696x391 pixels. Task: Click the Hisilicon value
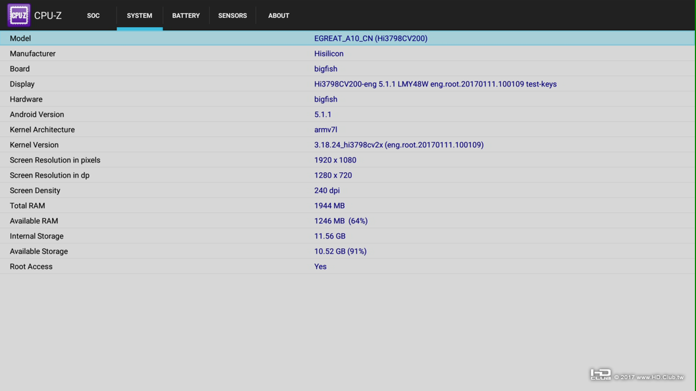pos(329,54)
